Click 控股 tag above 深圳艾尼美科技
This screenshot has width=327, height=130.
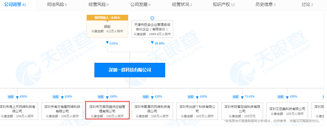(281, 97)
